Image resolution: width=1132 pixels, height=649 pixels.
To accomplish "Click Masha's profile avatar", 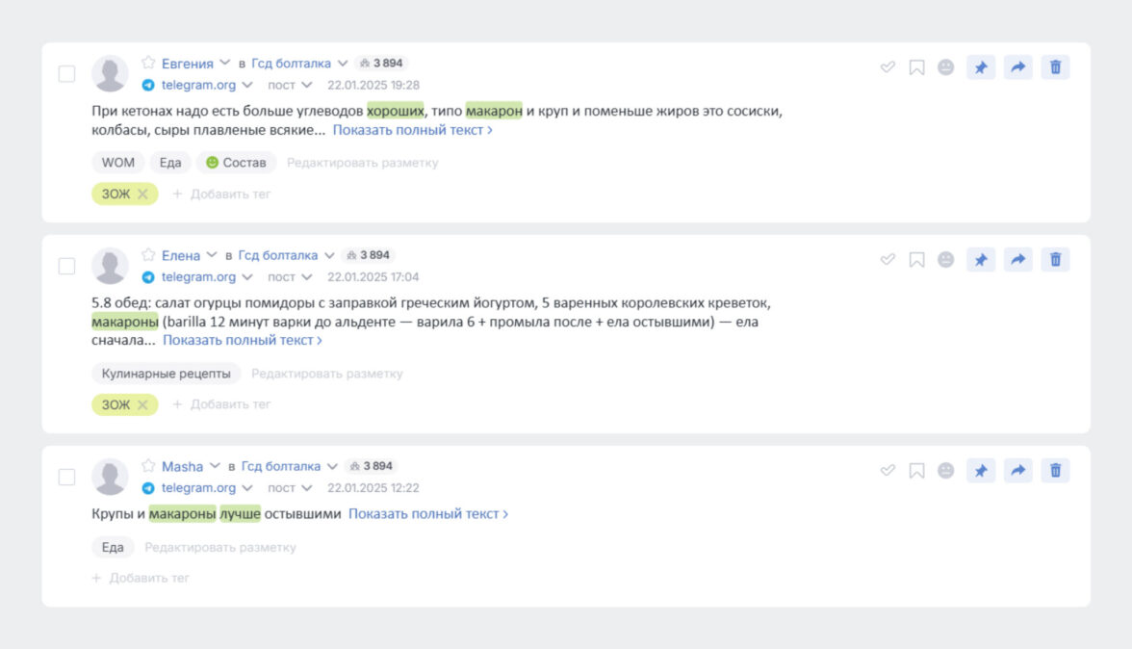I will [x=110, y=476].
